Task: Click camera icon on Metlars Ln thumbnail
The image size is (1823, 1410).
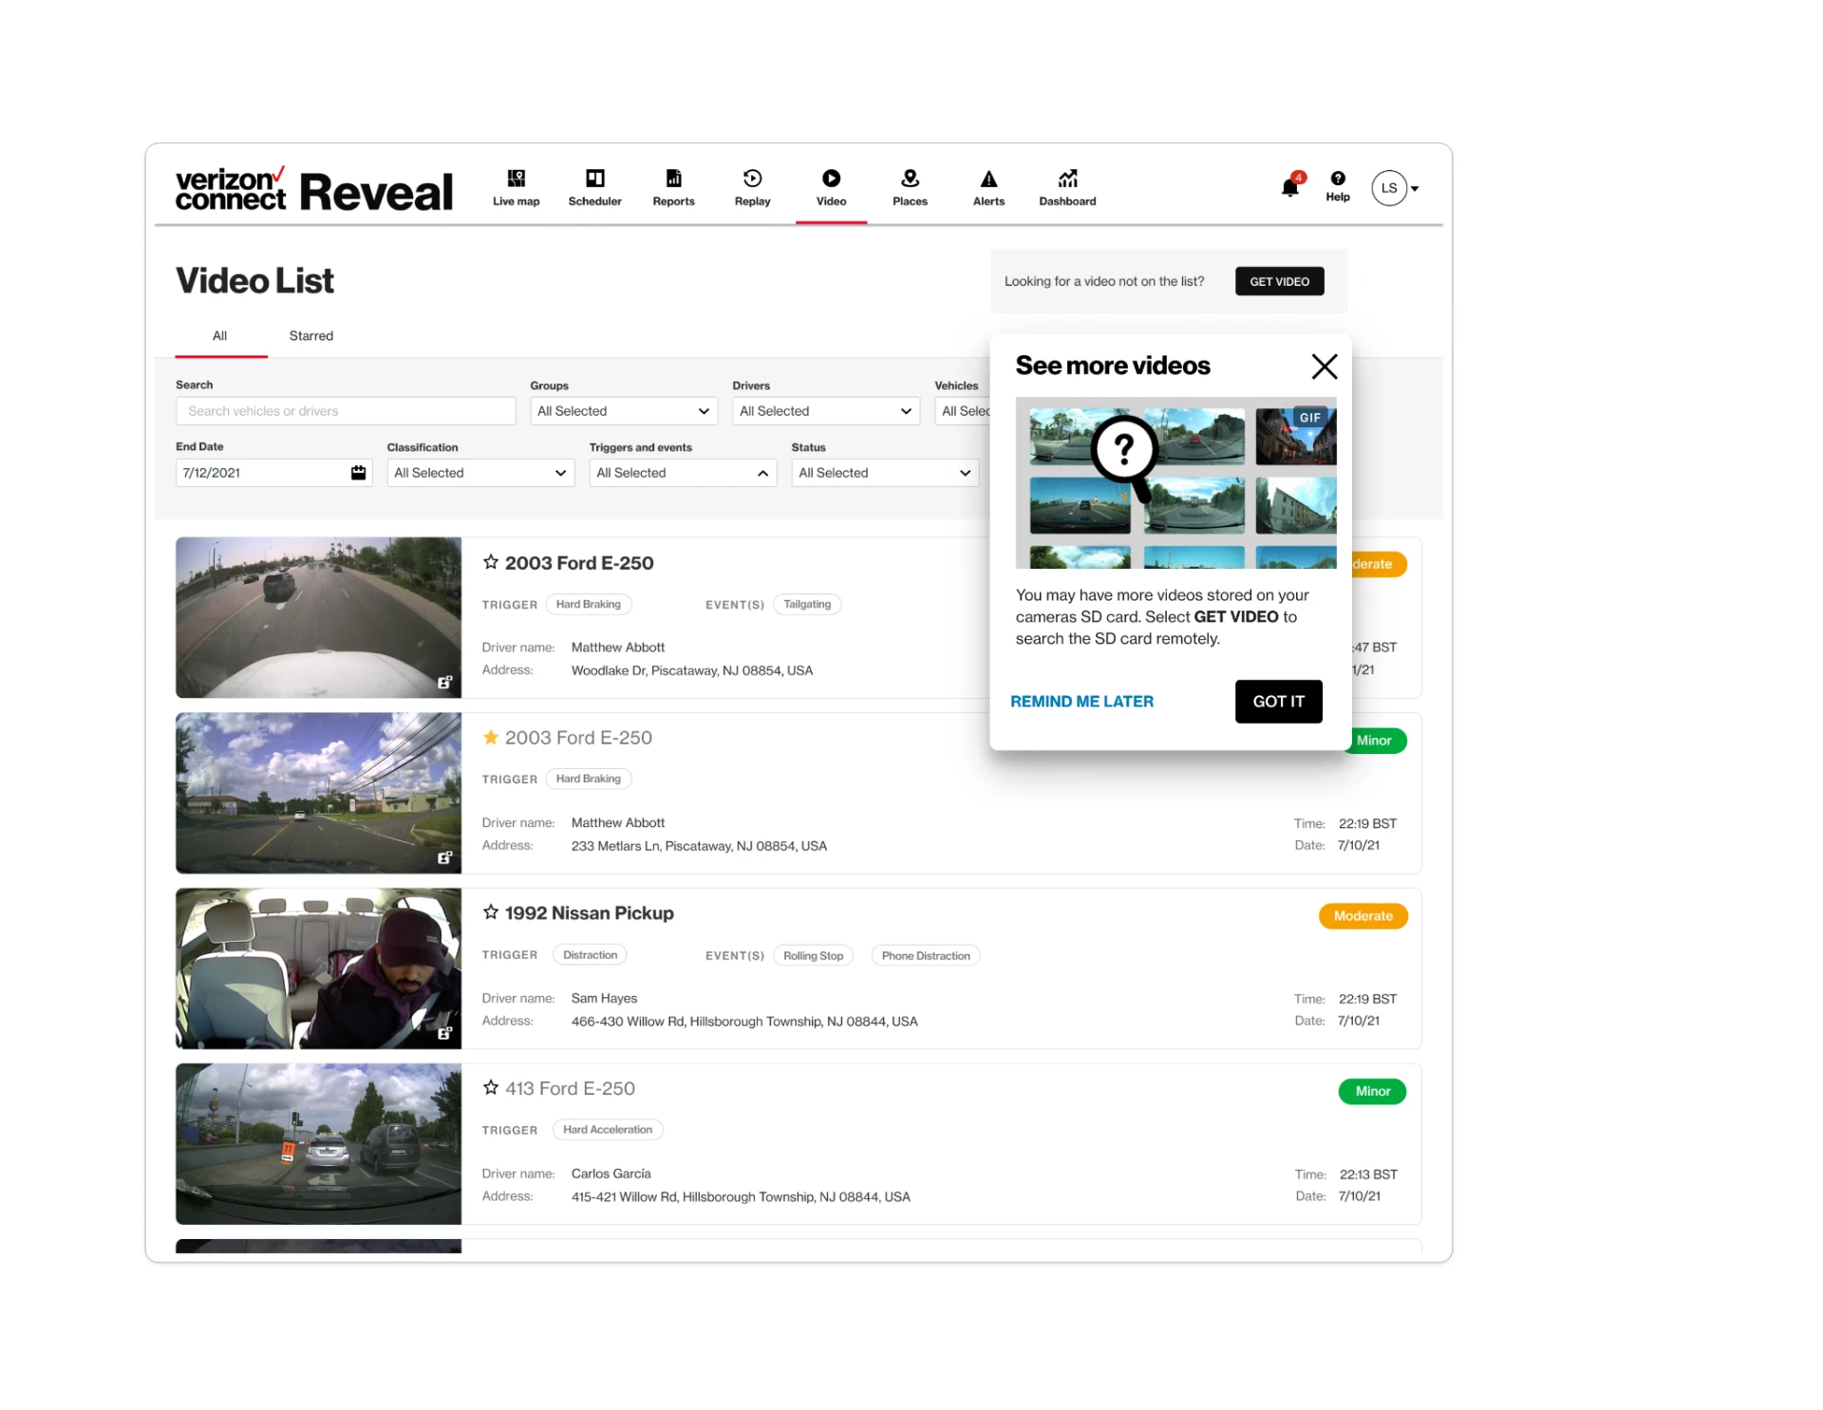Action: [444, 857]
